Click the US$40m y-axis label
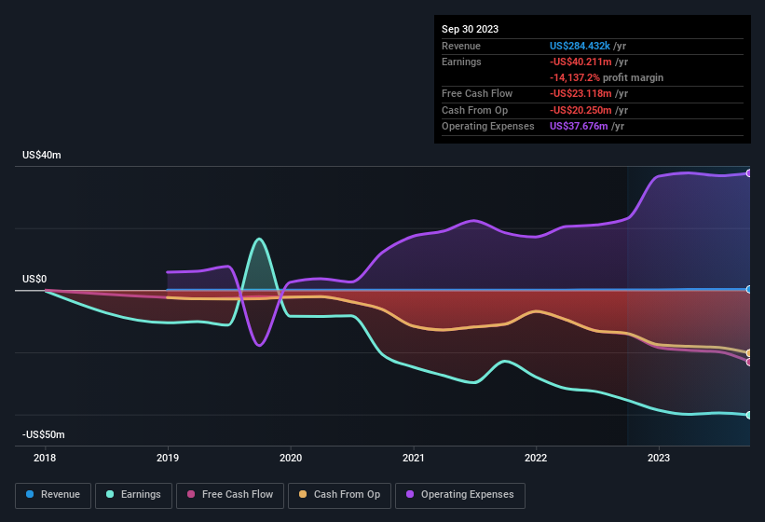The image size is (765, 522). click(42, 155)
